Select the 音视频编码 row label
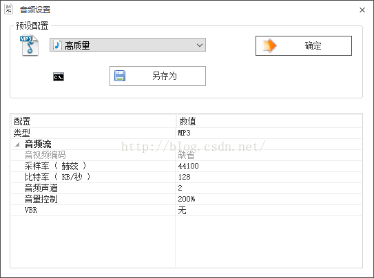 point(45,155)
